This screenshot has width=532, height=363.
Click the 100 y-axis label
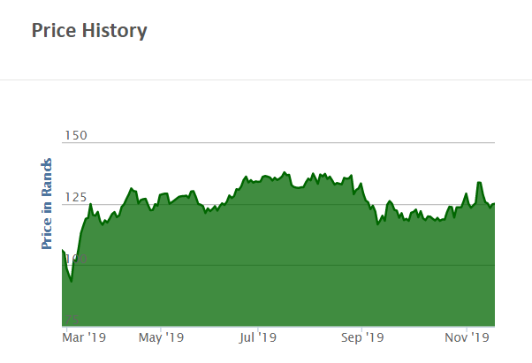coord(76,259)
